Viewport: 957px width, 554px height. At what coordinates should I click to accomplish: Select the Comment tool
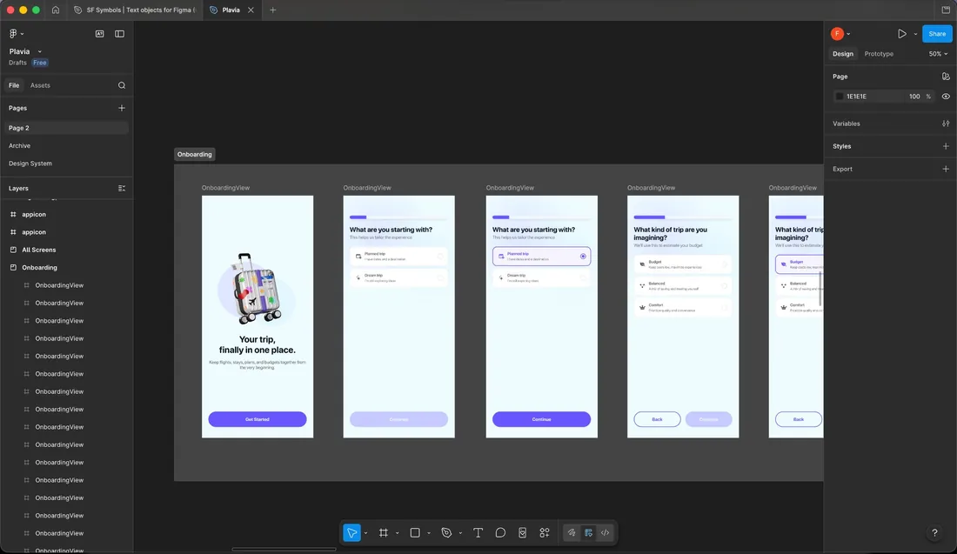(x=500, y=532)
